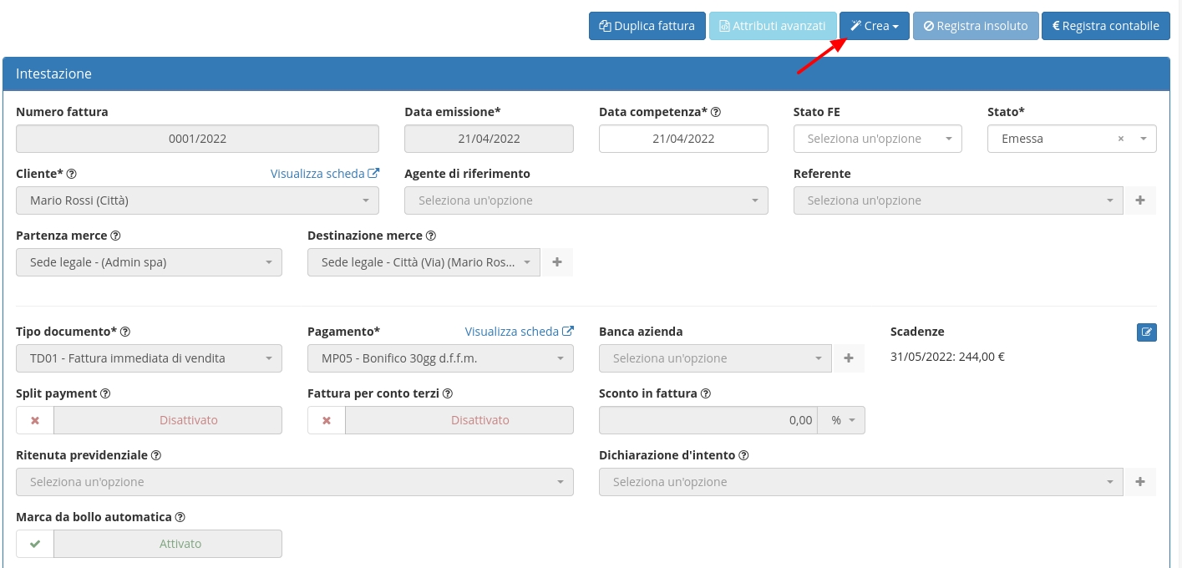Click plus icon next to Banca azienda
1182x568 pixels.
(849, 358)
